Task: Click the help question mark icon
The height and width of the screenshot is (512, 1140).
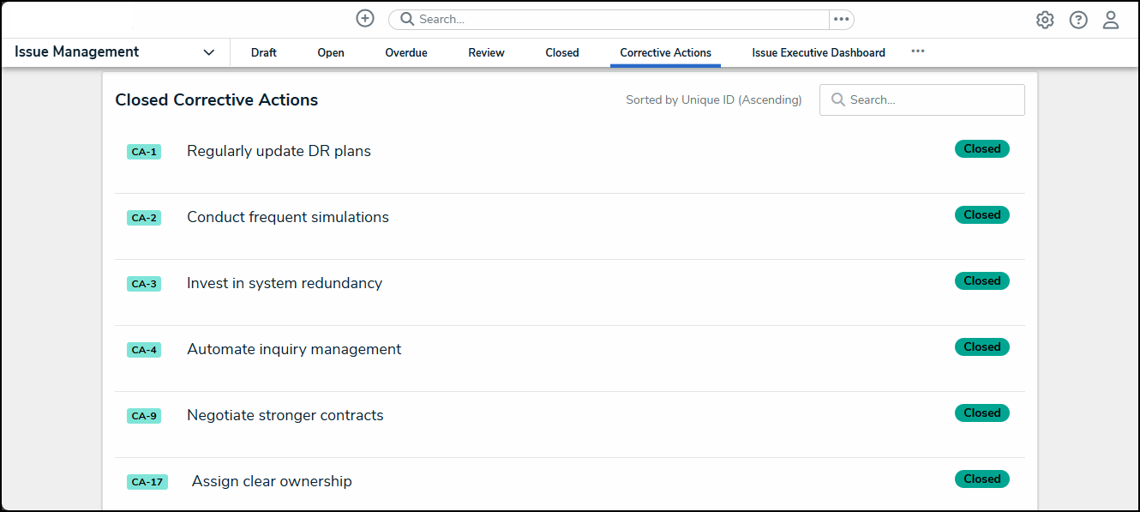Action: pos(1078,20)
